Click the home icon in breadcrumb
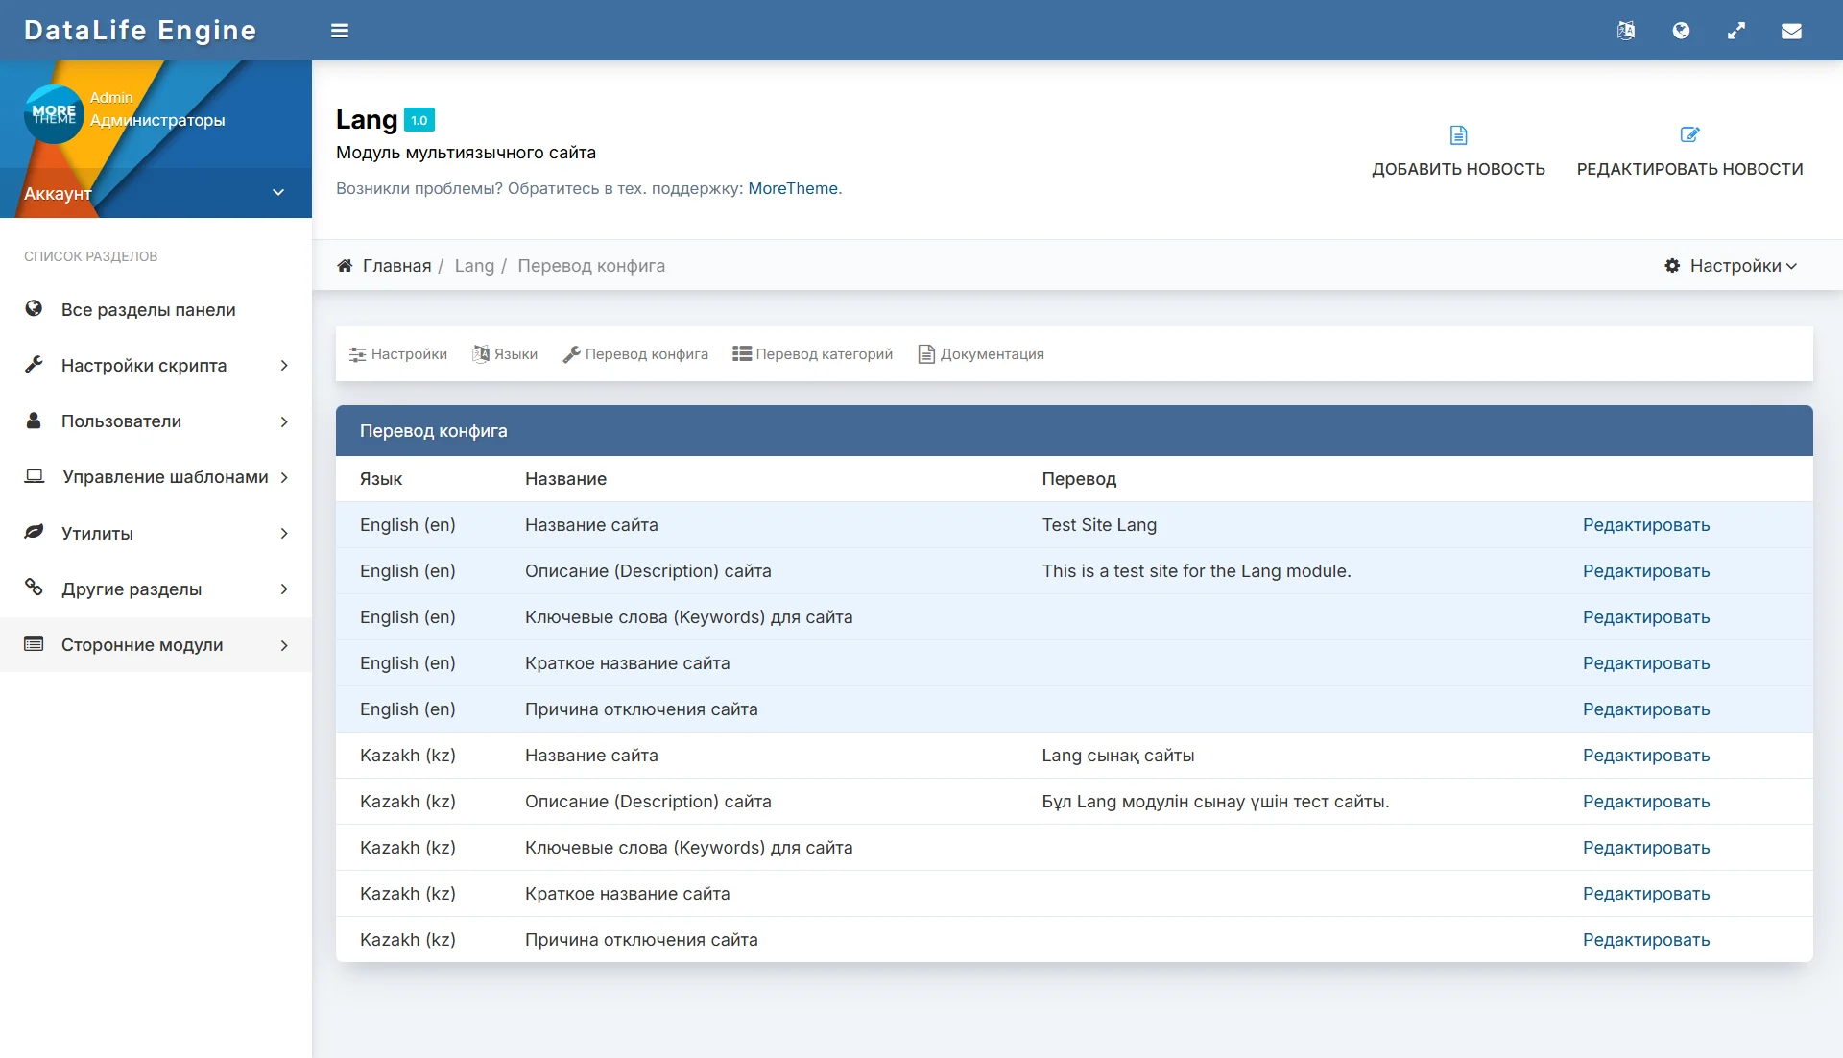This screenshot has height=1058, width=1843. point(345,266)
